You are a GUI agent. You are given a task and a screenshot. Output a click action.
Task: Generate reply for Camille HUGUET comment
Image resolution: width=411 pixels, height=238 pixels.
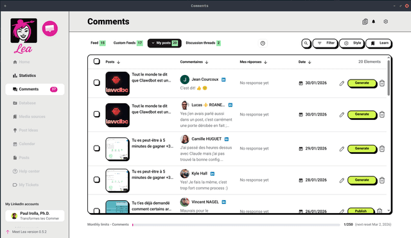tap(362, 148)
